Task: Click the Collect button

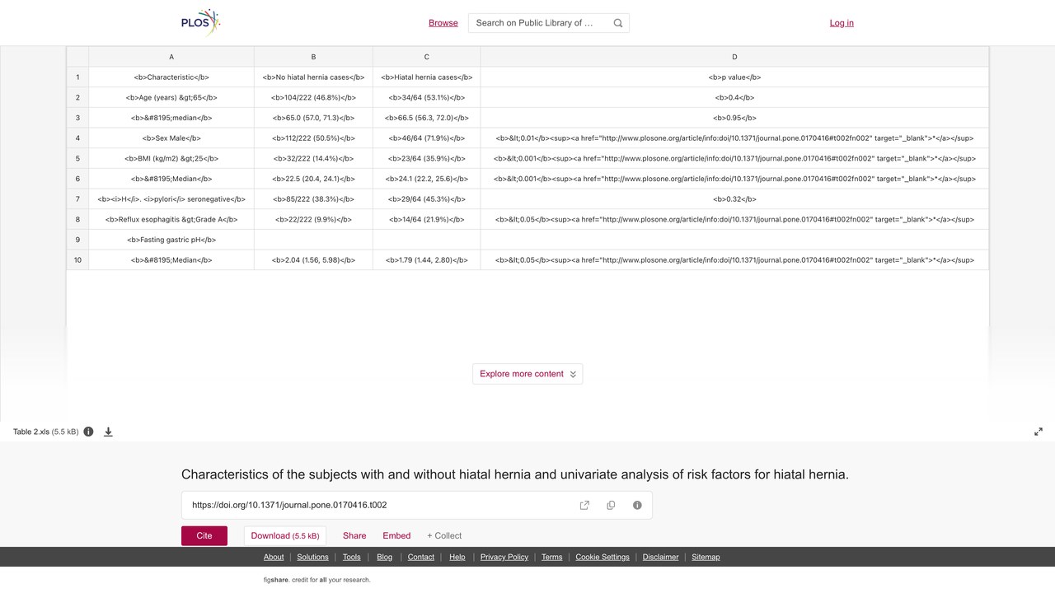Action: (x=444, y=535)
